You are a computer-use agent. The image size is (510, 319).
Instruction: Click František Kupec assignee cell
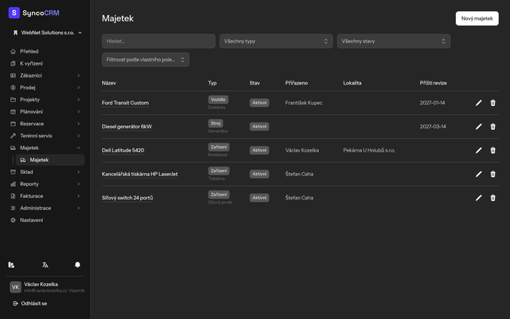tap(304, 103)
